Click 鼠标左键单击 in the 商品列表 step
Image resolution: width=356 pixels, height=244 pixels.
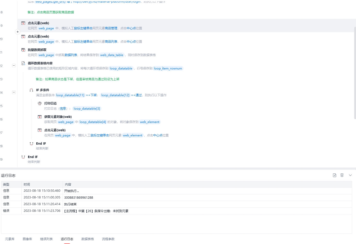coord(83,42)
